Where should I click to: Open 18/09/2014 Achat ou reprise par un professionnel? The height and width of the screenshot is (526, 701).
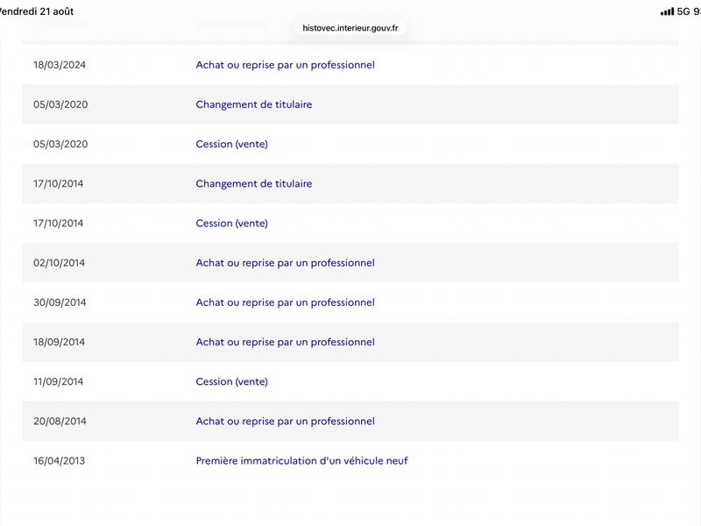tap(286, 342)
